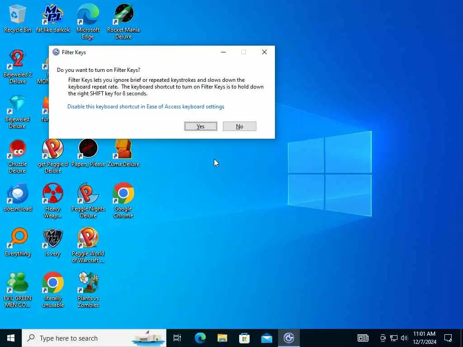Select the Bejeweled Deluxe diamond icon
The image size is (463, 347).
click(x=18, y=112)
